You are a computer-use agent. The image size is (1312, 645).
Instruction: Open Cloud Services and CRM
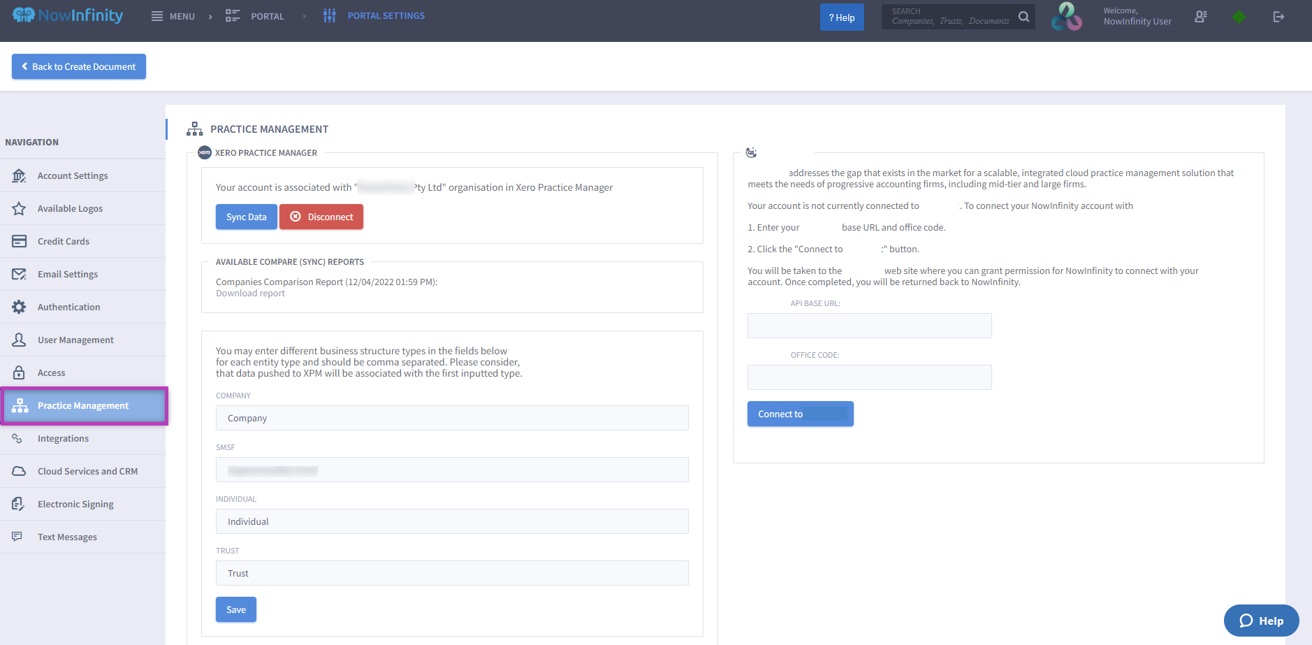tap(82, 471)
